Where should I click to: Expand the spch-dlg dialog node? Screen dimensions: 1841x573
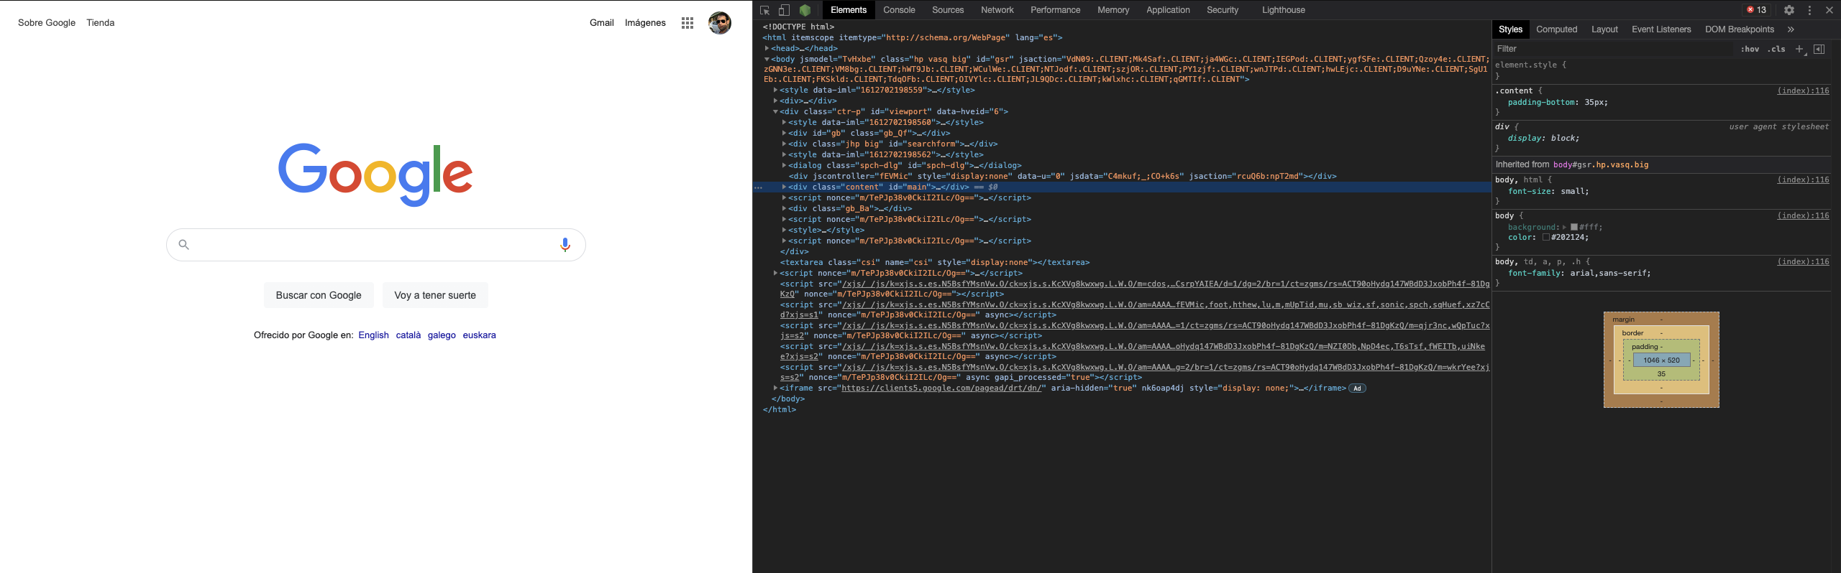coord(784,165)
